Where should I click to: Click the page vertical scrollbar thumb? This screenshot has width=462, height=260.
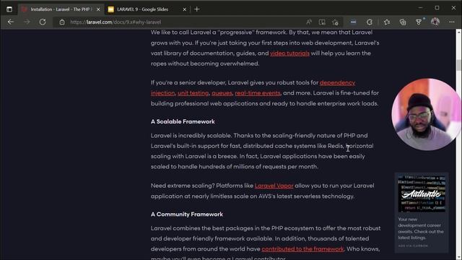click(x=459, y=65)
